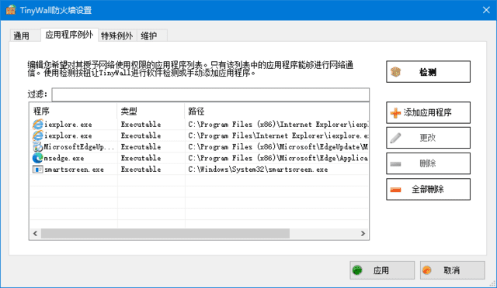Click the 全部删除 label
This screenshot has width=497, height=288.
pyautogui.click(x=428, y=189)
